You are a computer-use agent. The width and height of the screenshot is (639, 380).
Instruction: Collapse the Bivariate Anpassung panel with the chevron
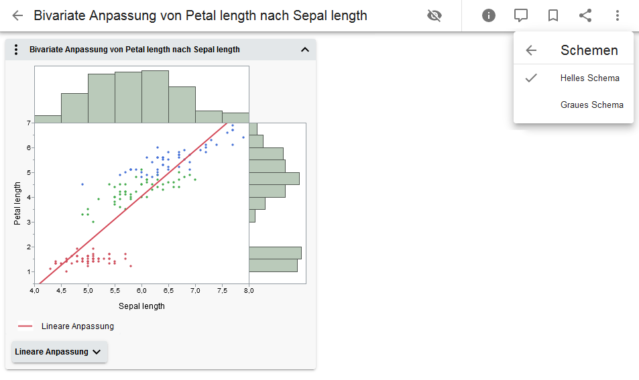coord(305,50)
